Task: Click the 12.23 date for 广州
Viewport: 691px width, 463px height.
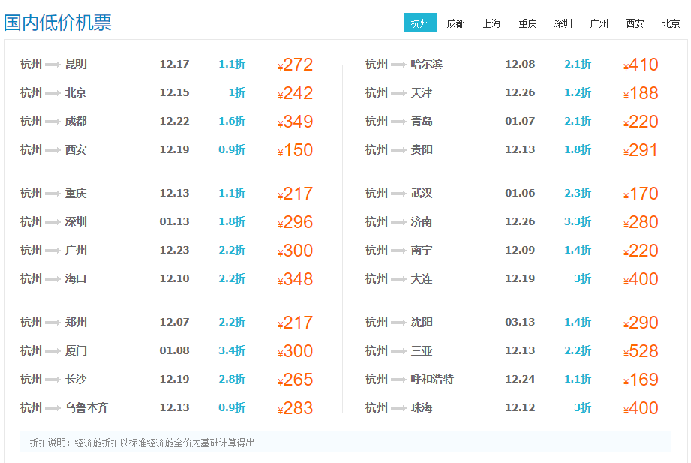Action: tap(175, 250)
